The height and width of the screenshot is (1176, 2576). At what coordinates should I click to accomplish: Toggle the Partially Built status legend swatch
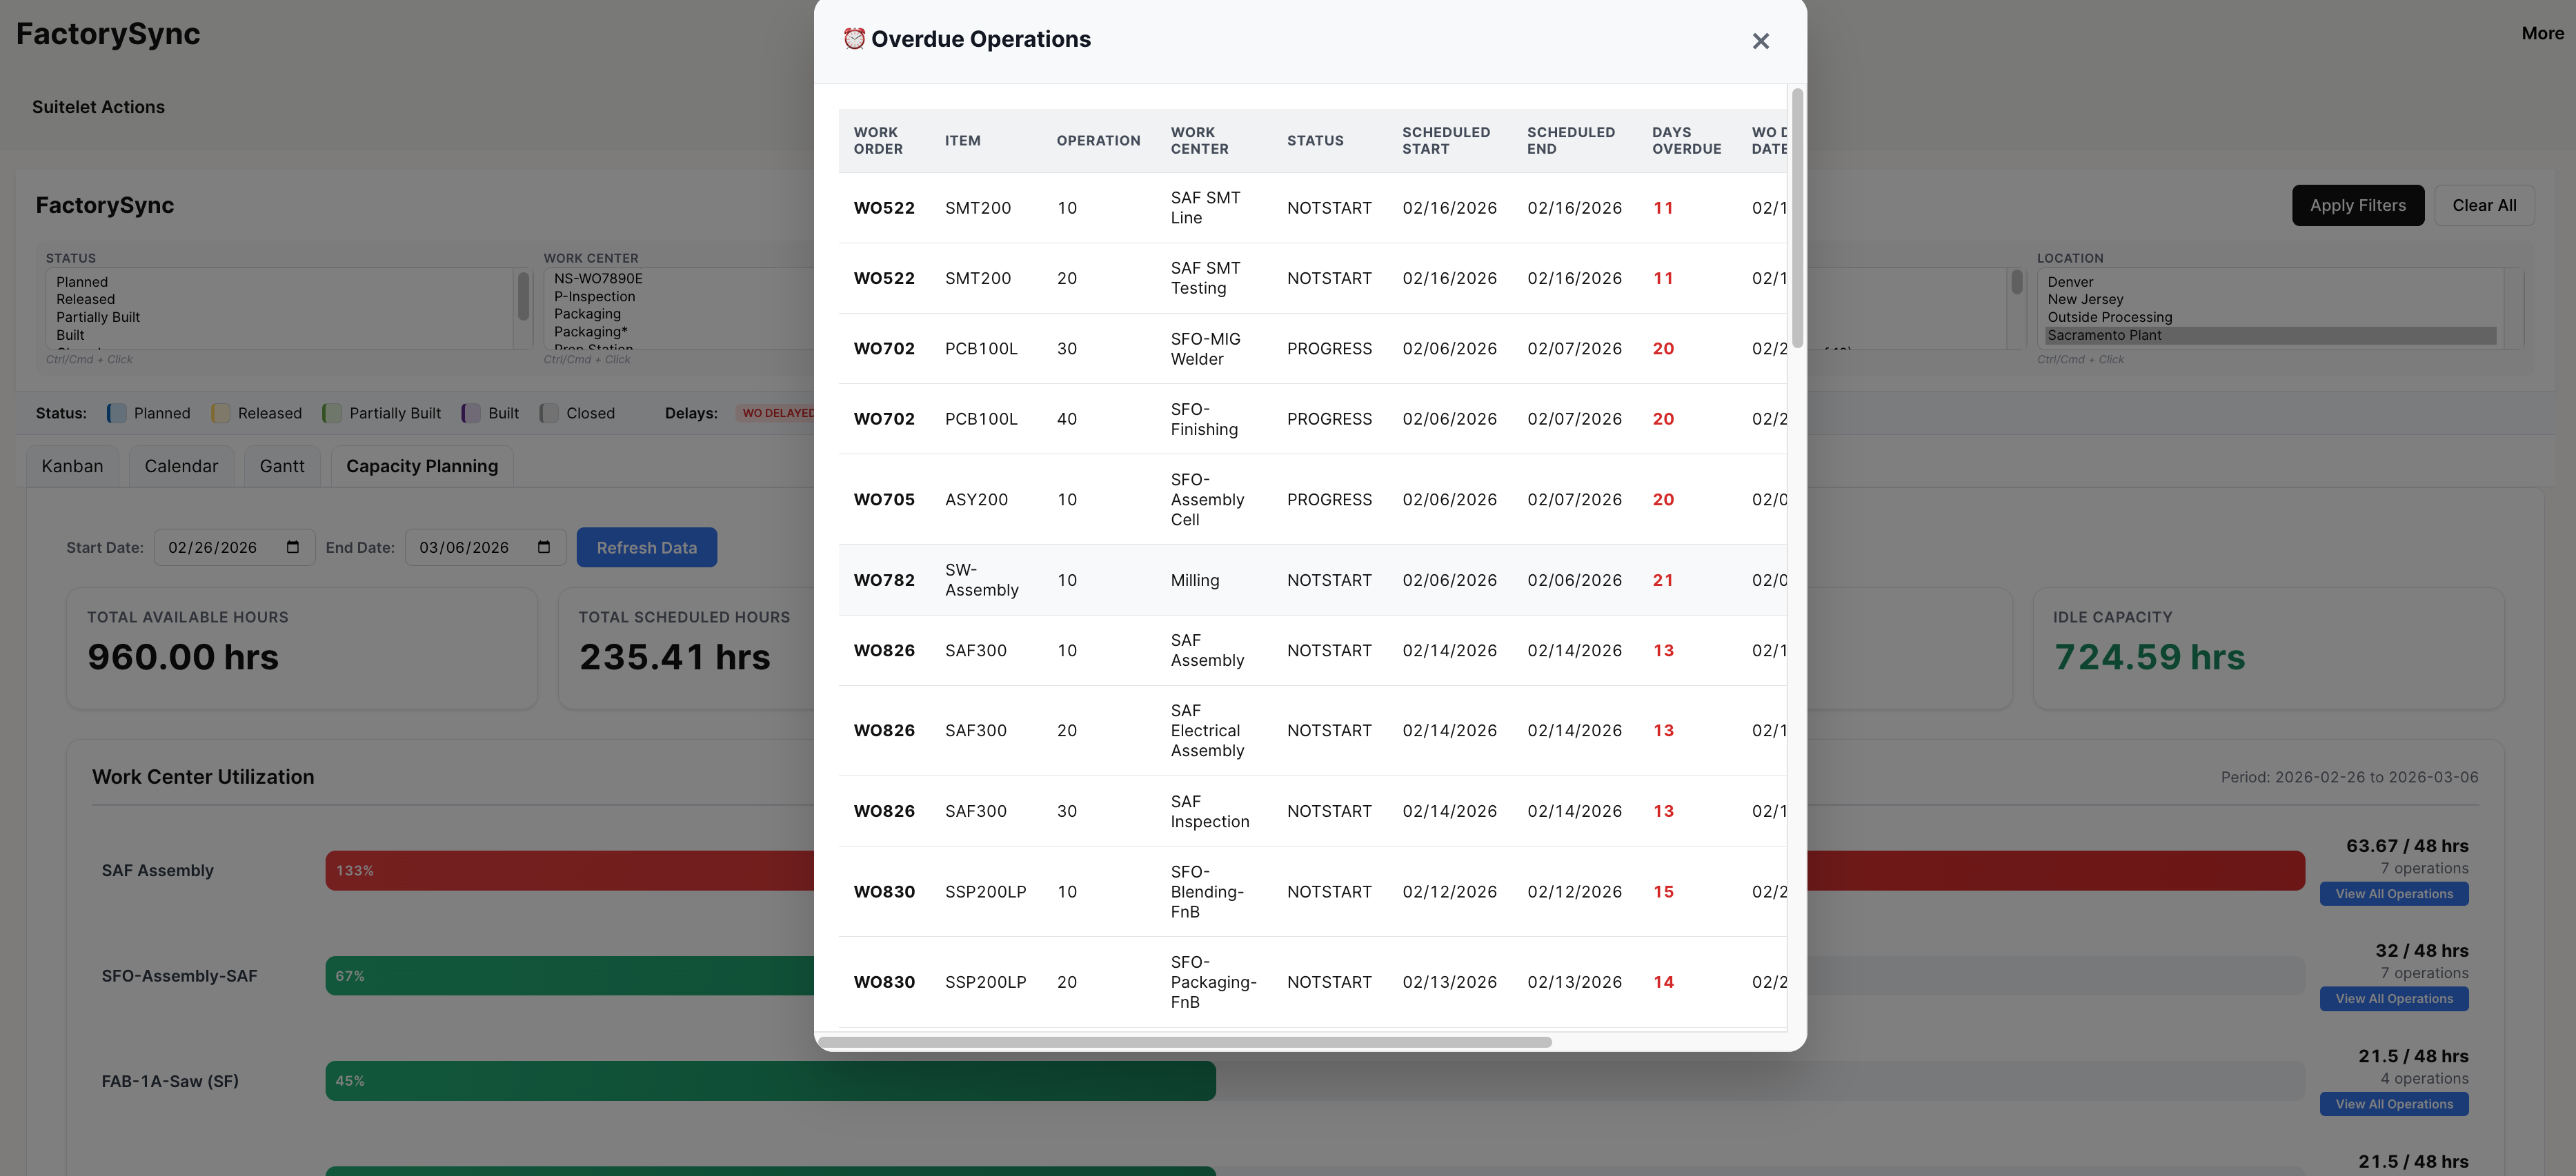(332, 413)
